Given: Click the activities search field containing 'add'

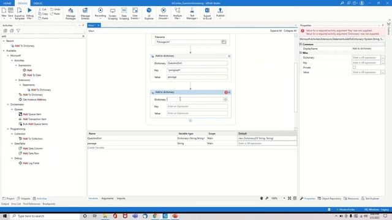Looking at the screenshot, I should pos(41,36).
